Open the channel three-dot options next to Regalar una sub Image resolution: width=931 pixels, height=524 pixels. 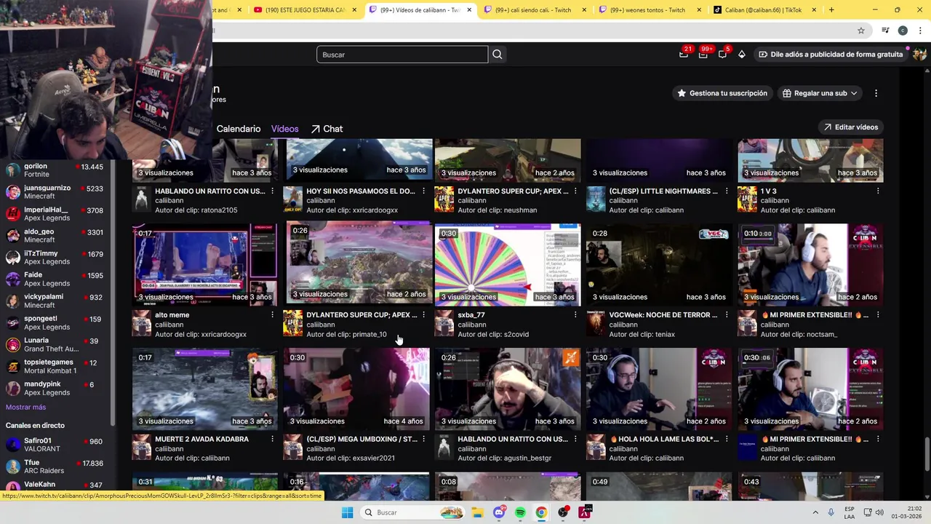point(876,93)
